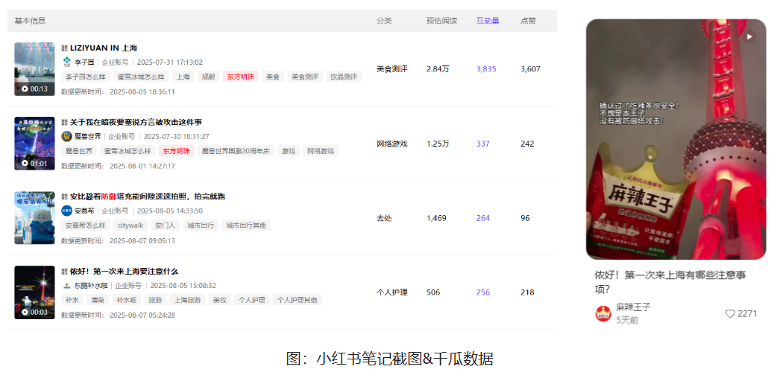Select the 李子园怎么样 tag

[x=86, y=77]
